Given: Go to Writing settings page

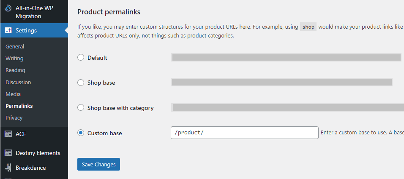Looking at the screenshot, I should coord(14,58).
